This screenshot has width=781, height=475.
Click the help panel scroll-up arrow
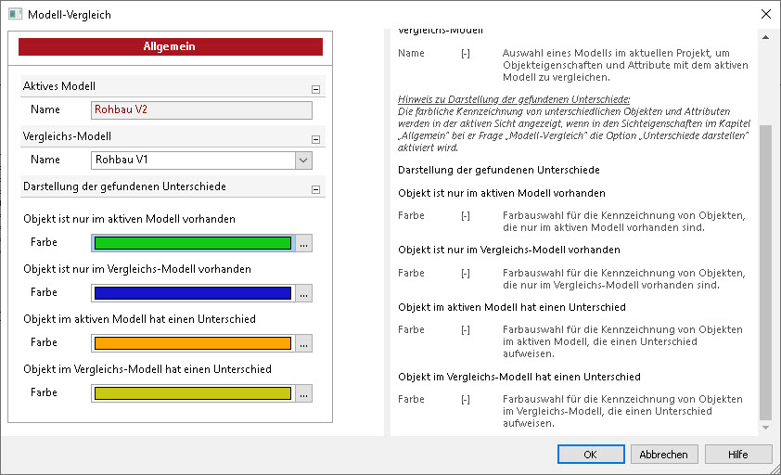[765, 37]
